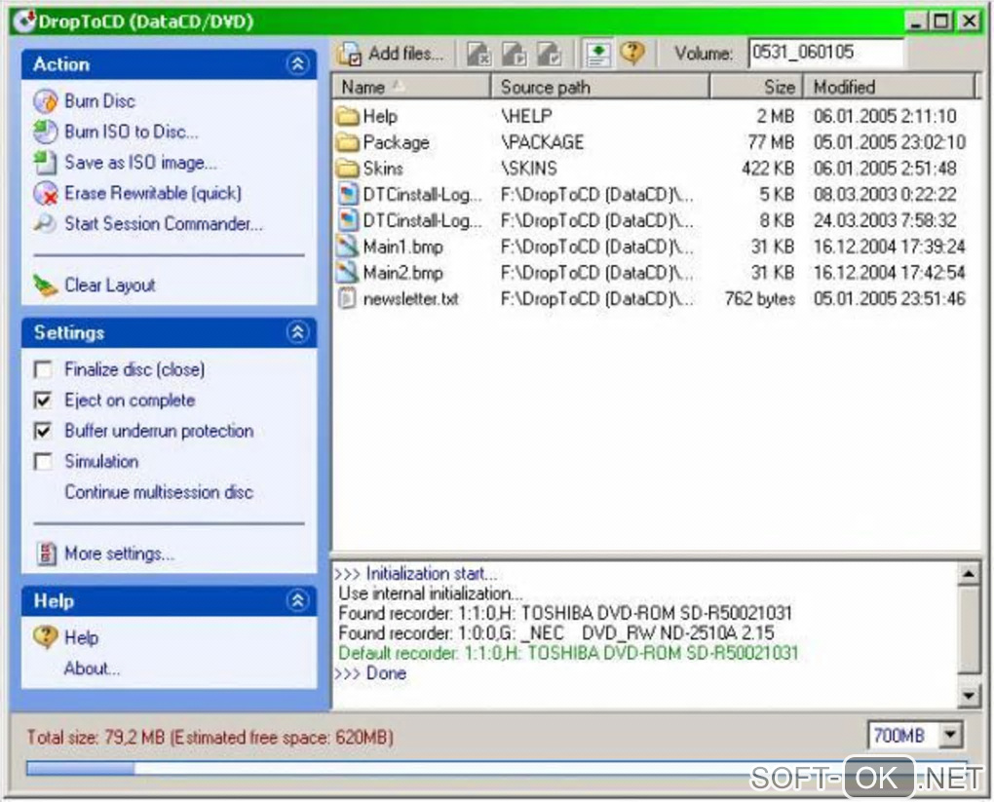Click the log scrollbar down arrow
994x802 pixels.
[x=968, y=696]
